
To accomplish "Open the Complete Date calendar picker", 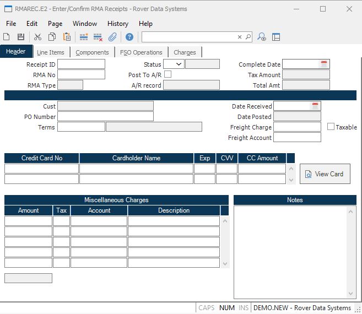I will tap(324, 64).
